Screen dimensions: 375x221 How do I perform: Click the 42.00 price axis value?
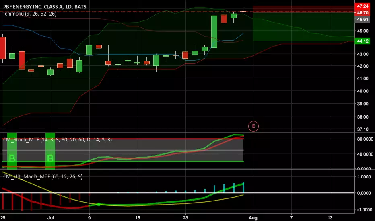pyautogui.click(x=363, y=66)
